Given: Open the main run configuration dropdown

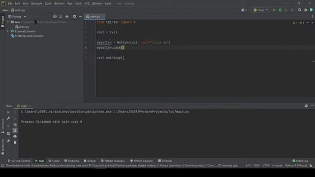Looking at the screenshot, I should (x=260, y=10).
